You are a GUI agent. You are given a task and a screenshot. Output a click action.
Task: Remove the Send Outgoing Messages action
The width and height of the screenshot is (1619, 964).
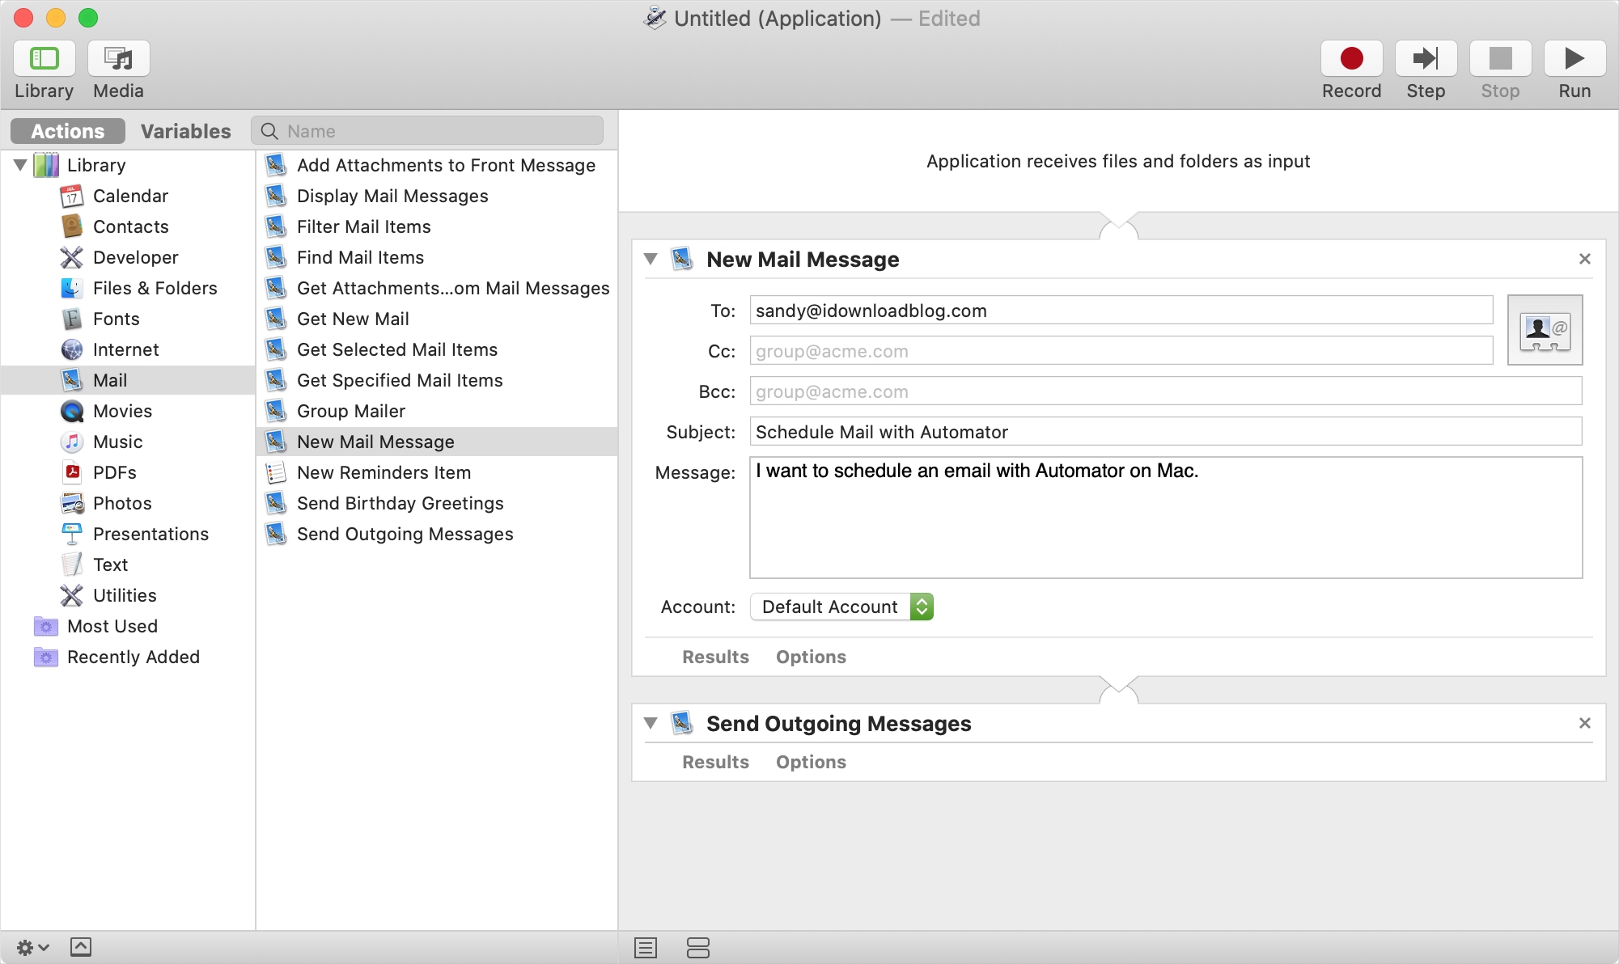point(1585,723)
